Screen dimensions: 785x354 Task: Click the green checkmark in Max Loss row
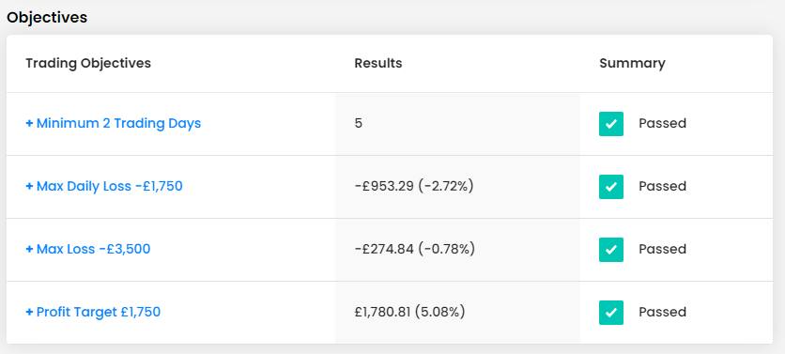pyautogui.click(x=610, y=250)
